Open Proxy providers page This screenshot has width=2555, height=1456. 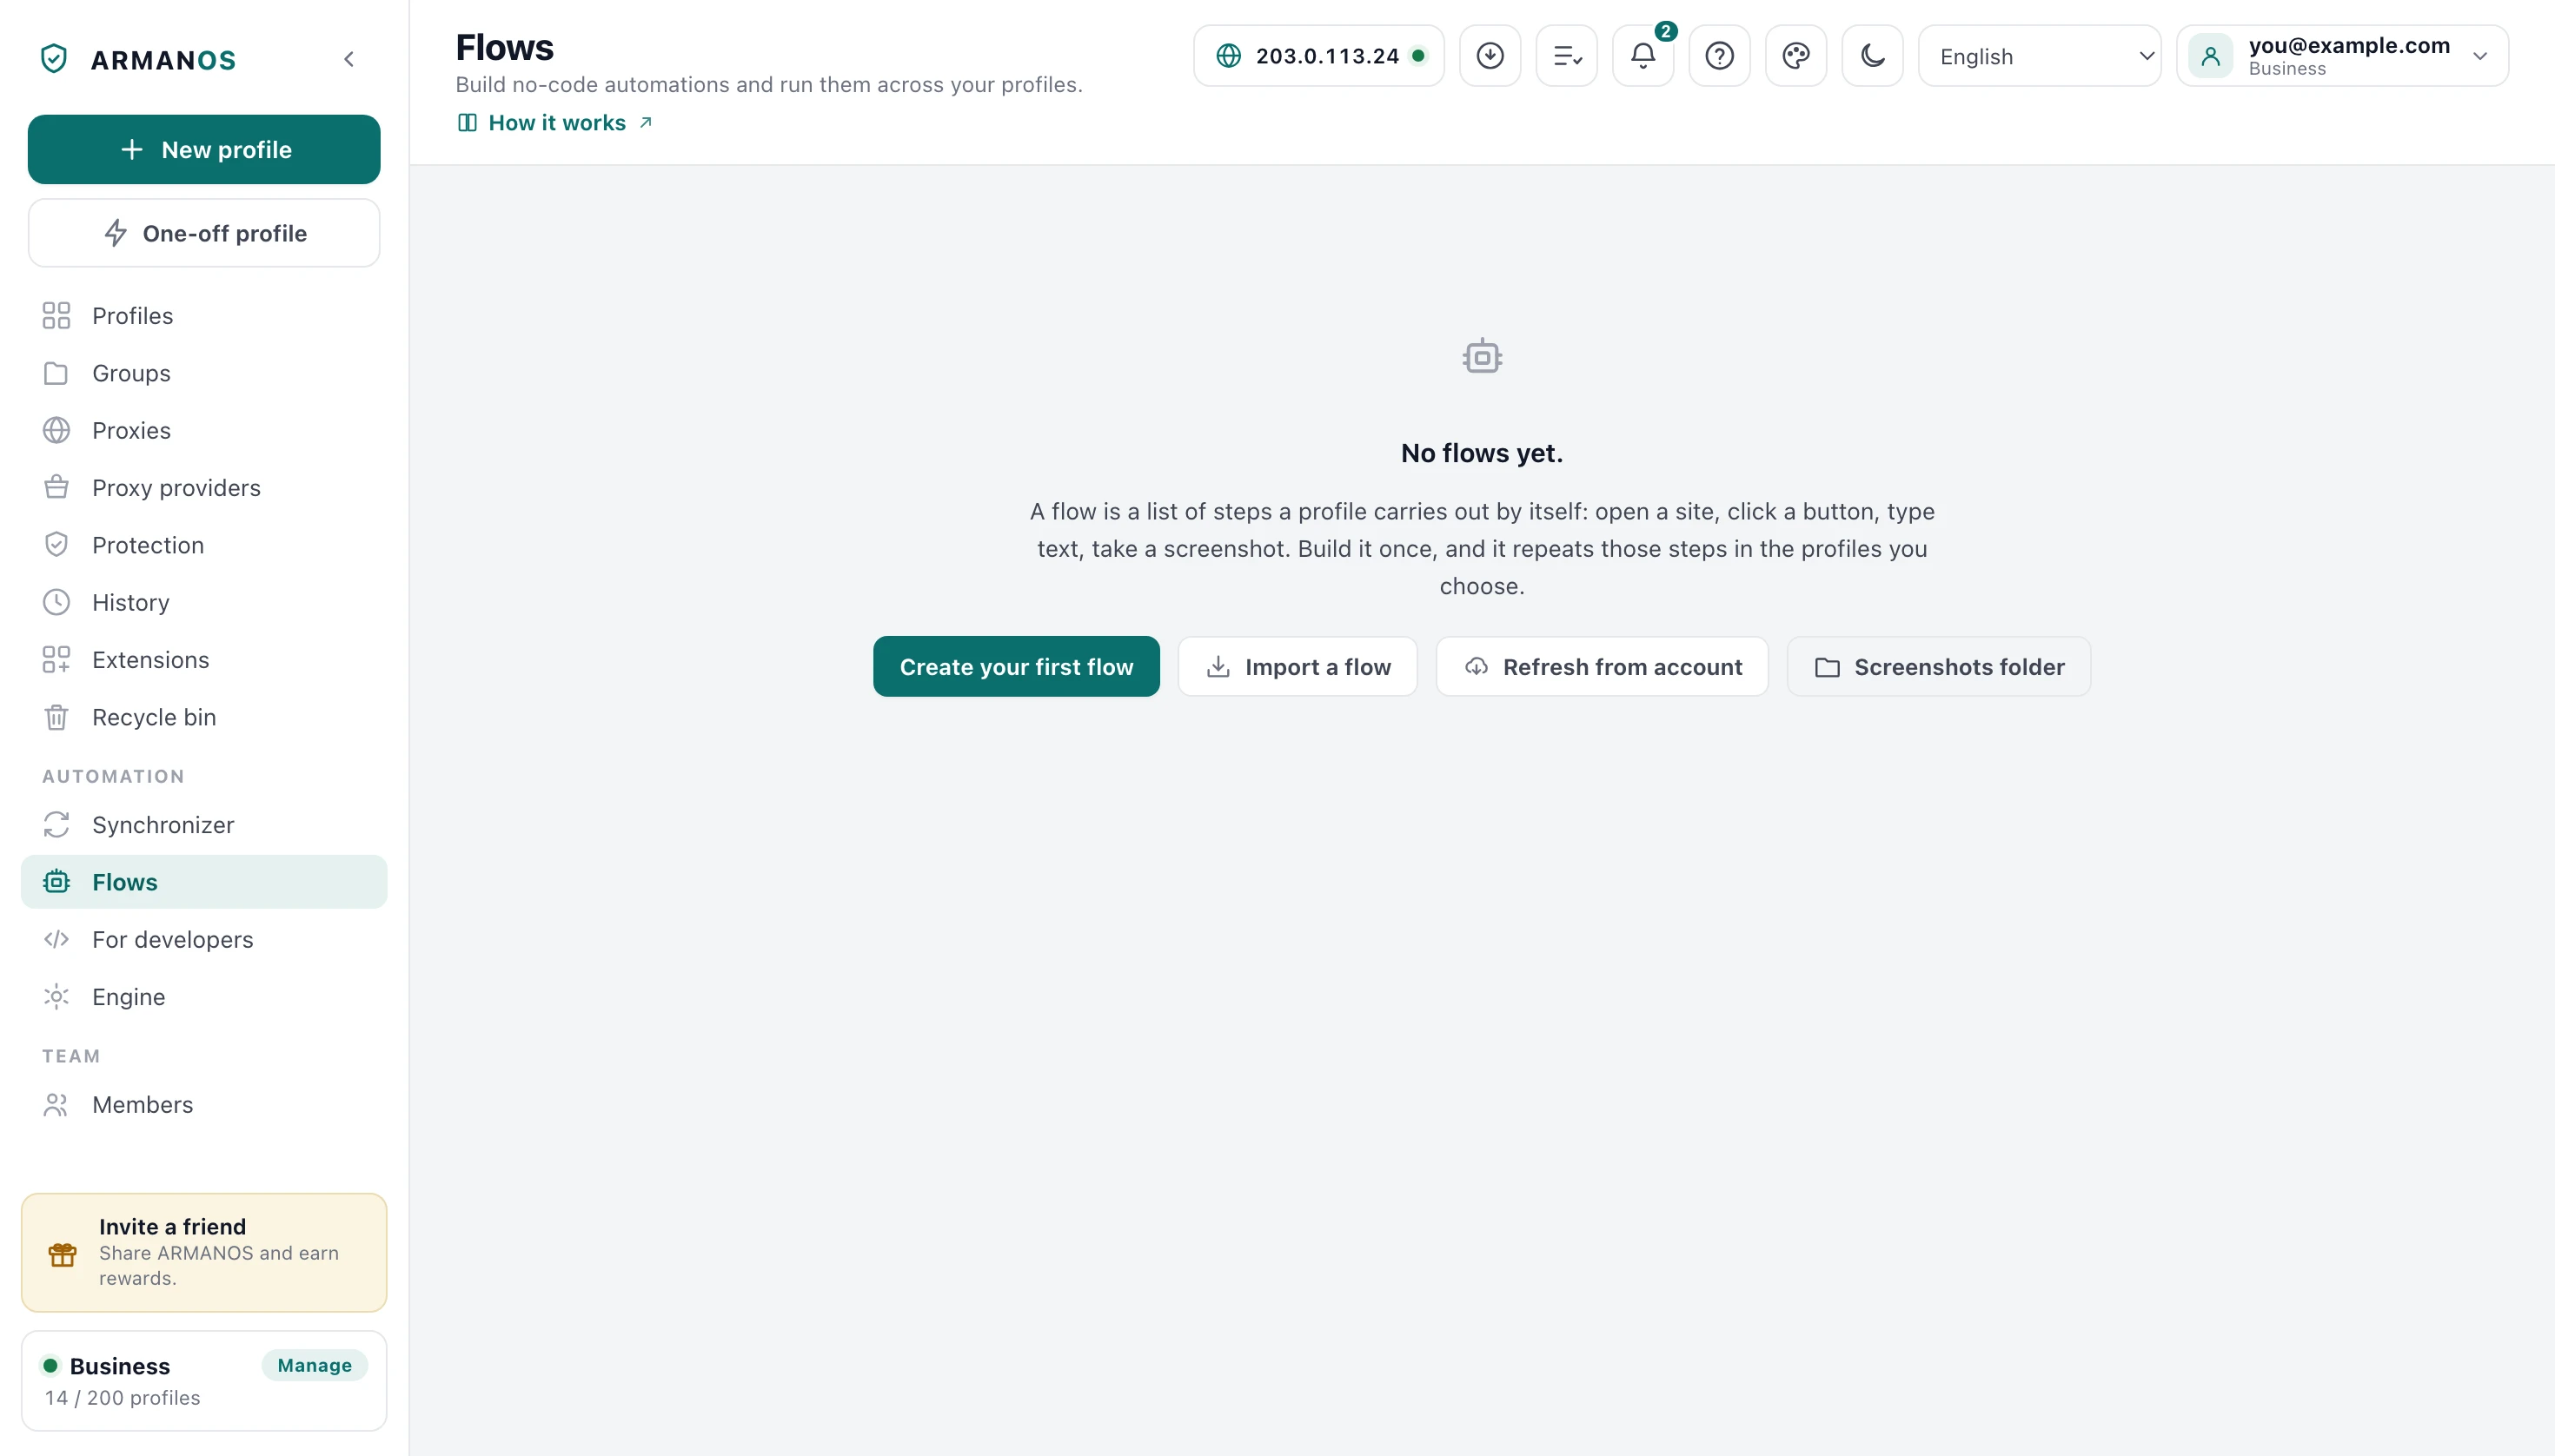(x=204, y=488)
